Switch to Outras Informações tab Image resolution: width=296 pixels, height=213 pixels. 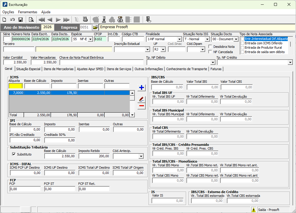tap(149, 69)
